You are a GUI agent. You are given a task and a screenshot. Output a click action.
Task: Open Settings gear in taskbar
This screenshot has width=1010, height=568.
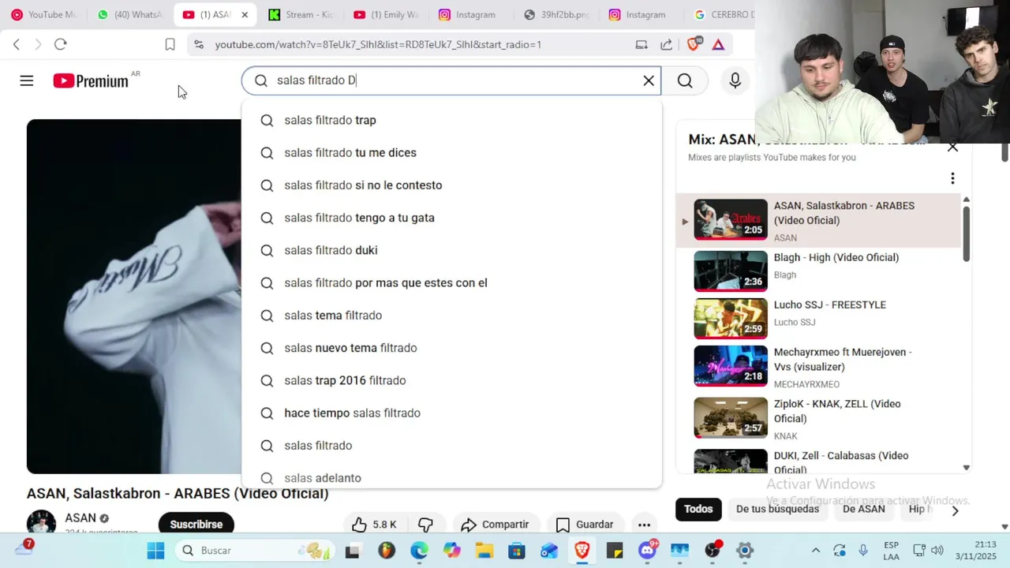(745, 551)
